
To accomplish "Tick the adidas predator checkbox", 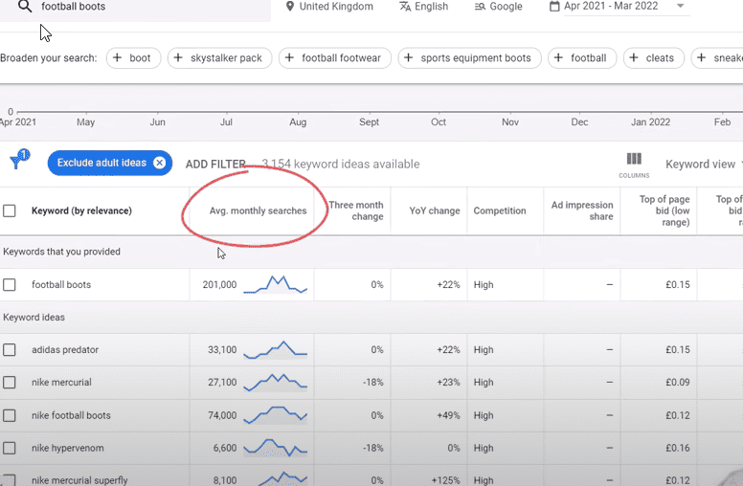I will click(10, 350).
